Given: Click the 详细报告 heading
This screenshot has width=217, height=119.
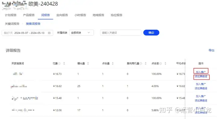Looking at the screenshot, I should coord(13,50).
